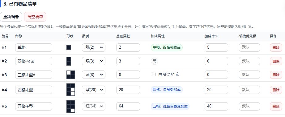The height and width of the screenshot is (117, 285).
Task: Click the name field containing 双格-竖条
Action: point(34,61)
